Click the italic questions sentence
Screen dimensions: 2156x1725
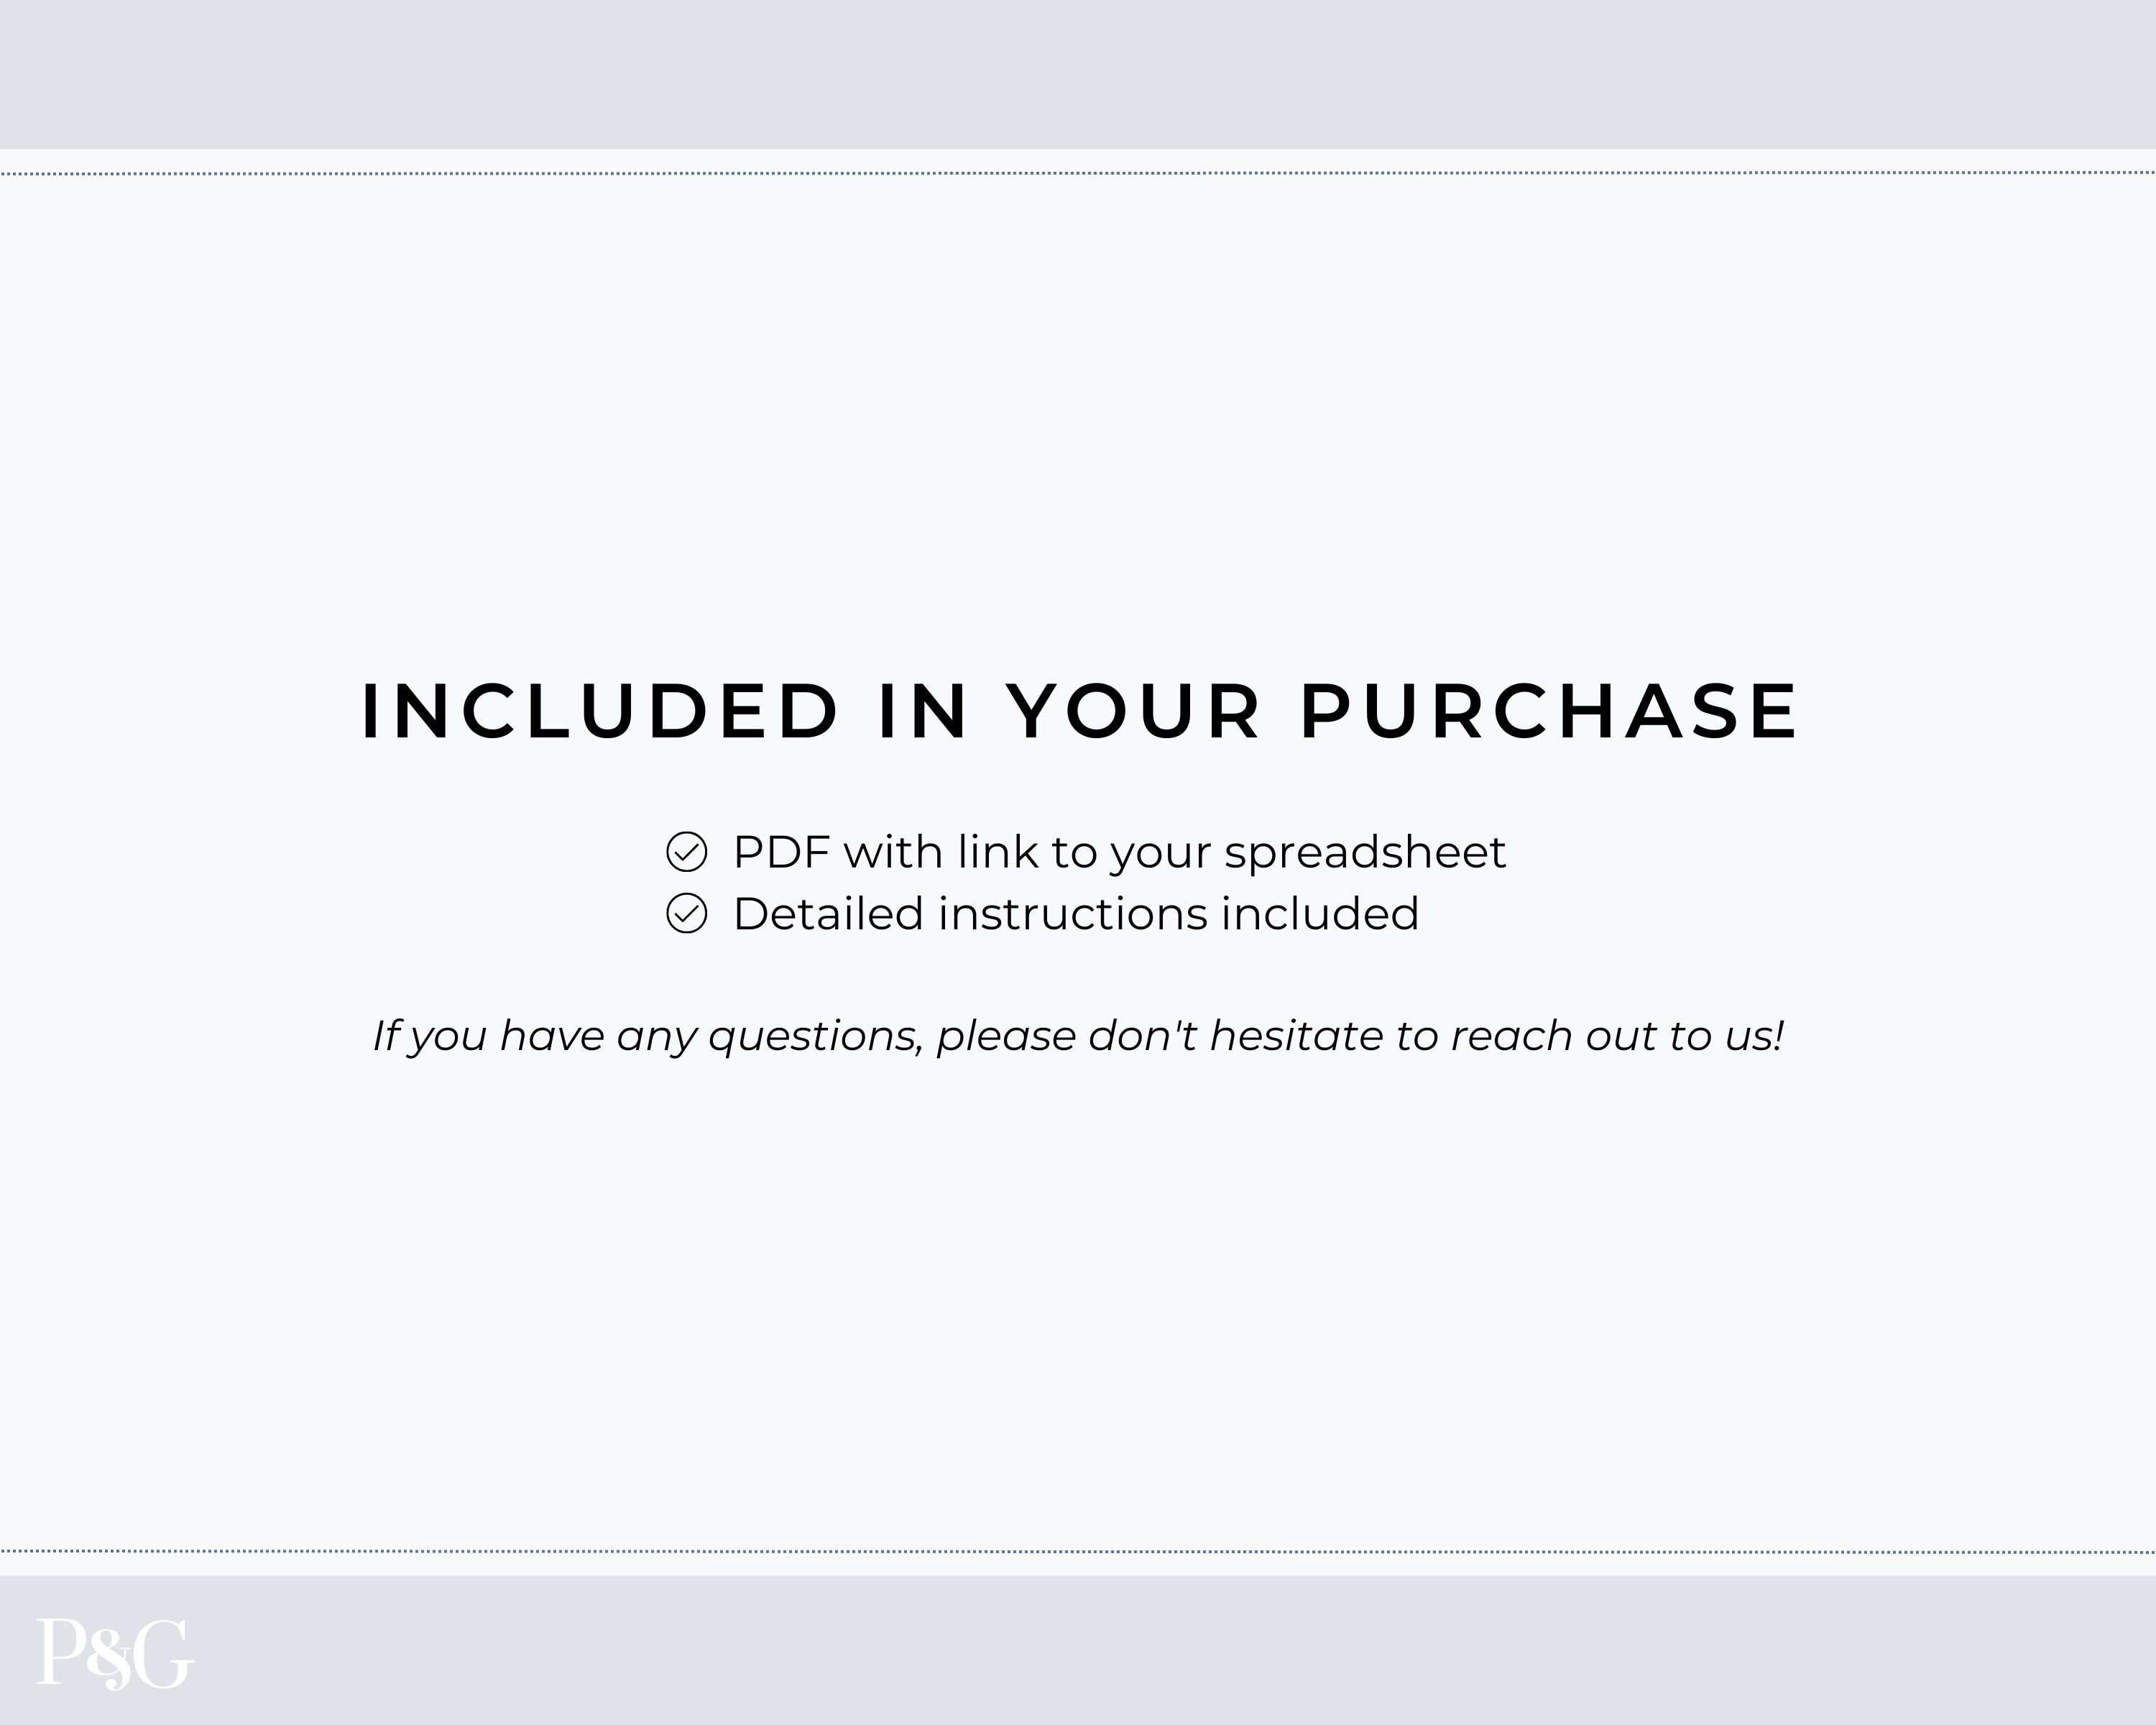pyautogui.click(x=1078, y=1036)
